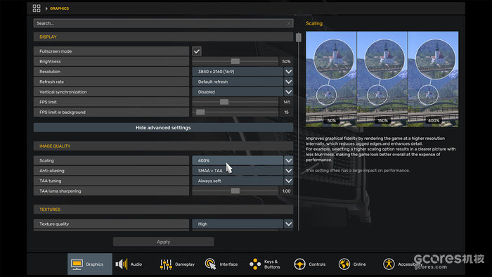Toggle the Fullscreen mode checkbox
Screen dimensions: 492x277
[x=197, y=51]
